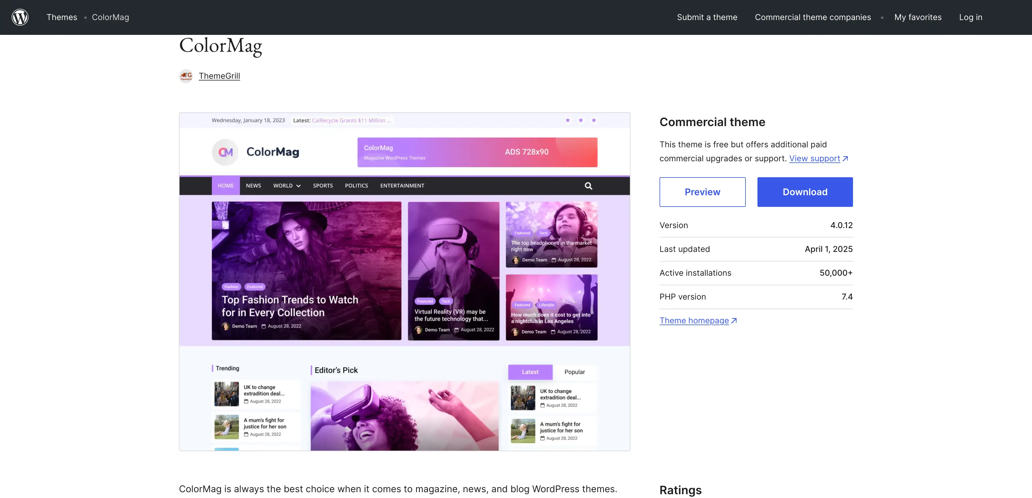This screenshot has width=1032, height=498.
Task: Click the Ratings heading
Action: 680,490
